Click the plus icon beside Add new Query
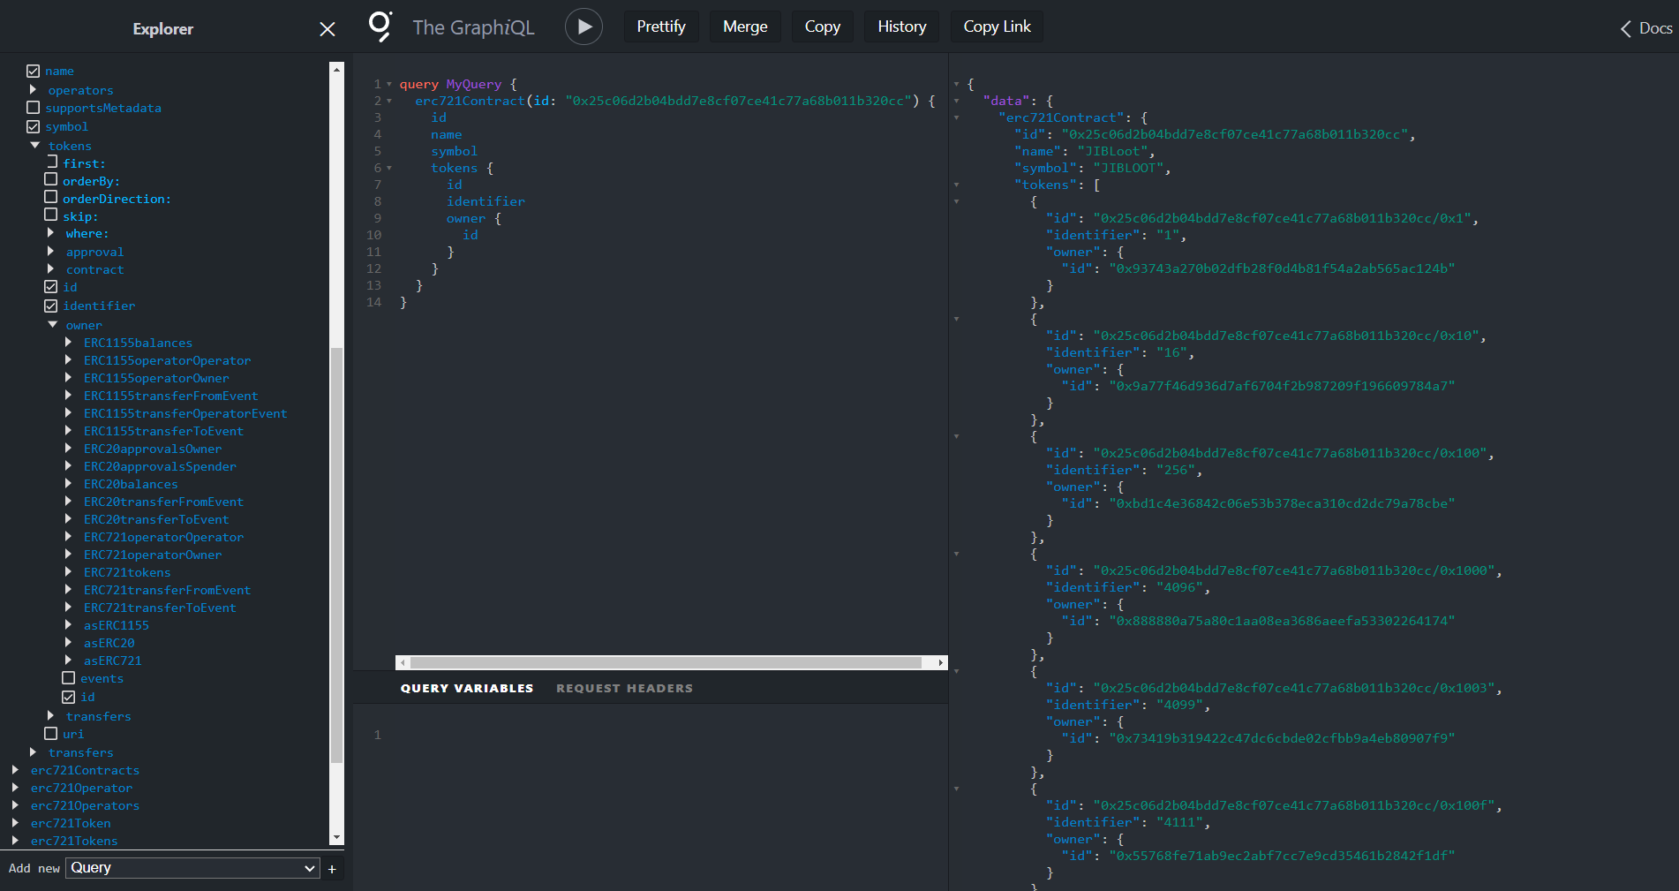 (x=332, y=869)
